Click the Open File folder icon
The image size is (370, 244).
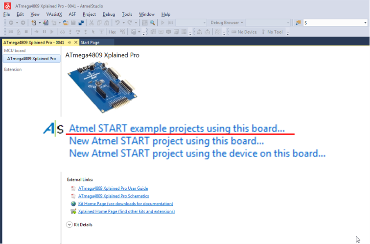(66, 22)
